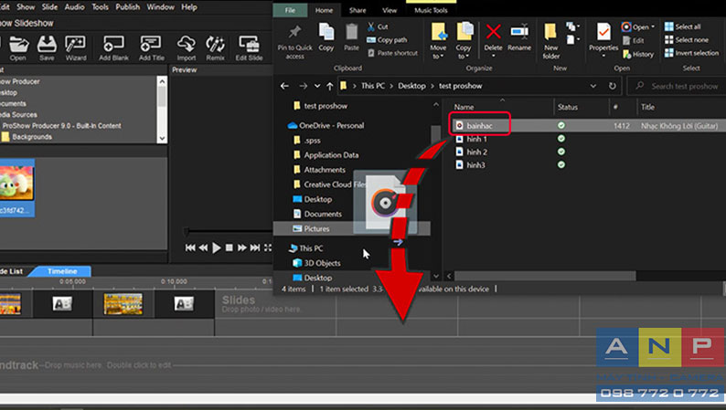Click Copy path in Explorer ribbon

(x=387, y=40)
